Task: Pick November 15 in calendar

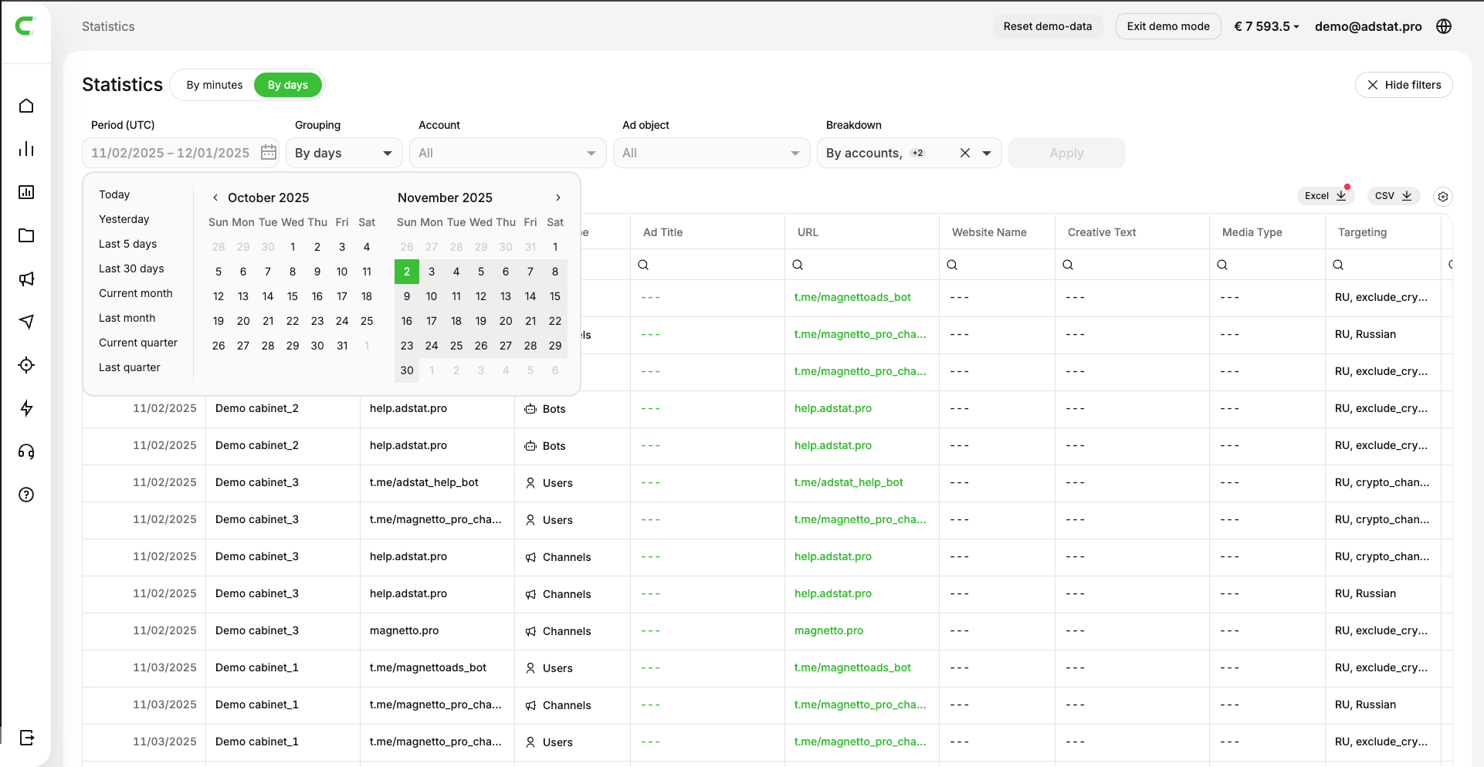Action: pos(554,296)
